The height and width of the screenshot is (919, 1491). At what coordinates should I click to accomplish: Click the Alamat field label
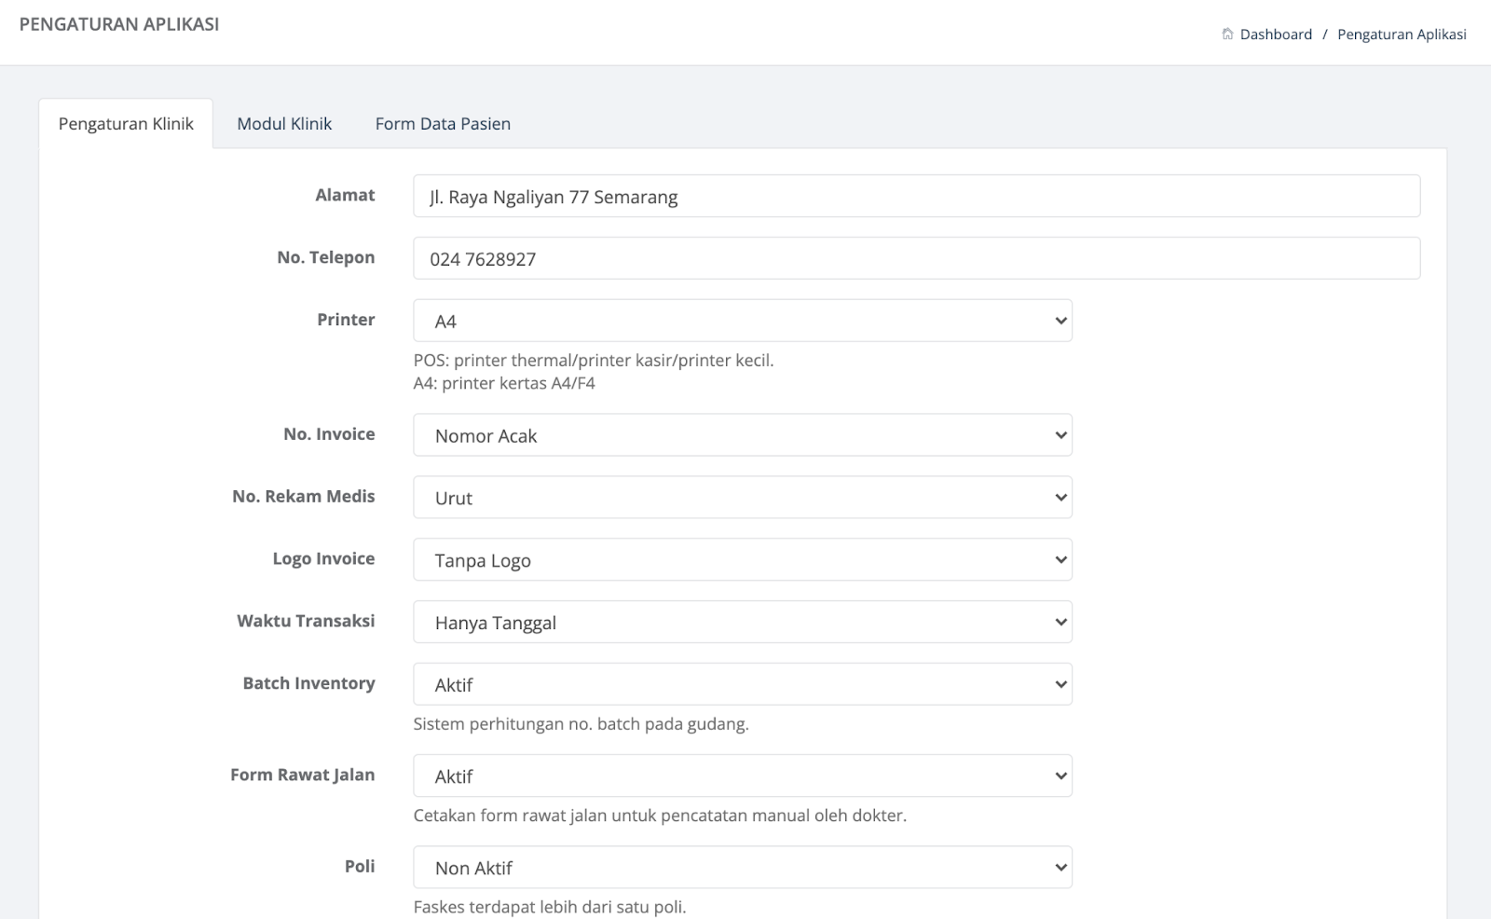345,195
